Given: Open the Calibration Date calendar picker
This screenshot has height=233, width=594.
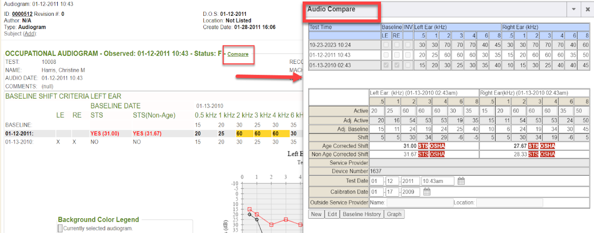Looking at the screenshot, I should pyautogui.click(x=427, y=192).
